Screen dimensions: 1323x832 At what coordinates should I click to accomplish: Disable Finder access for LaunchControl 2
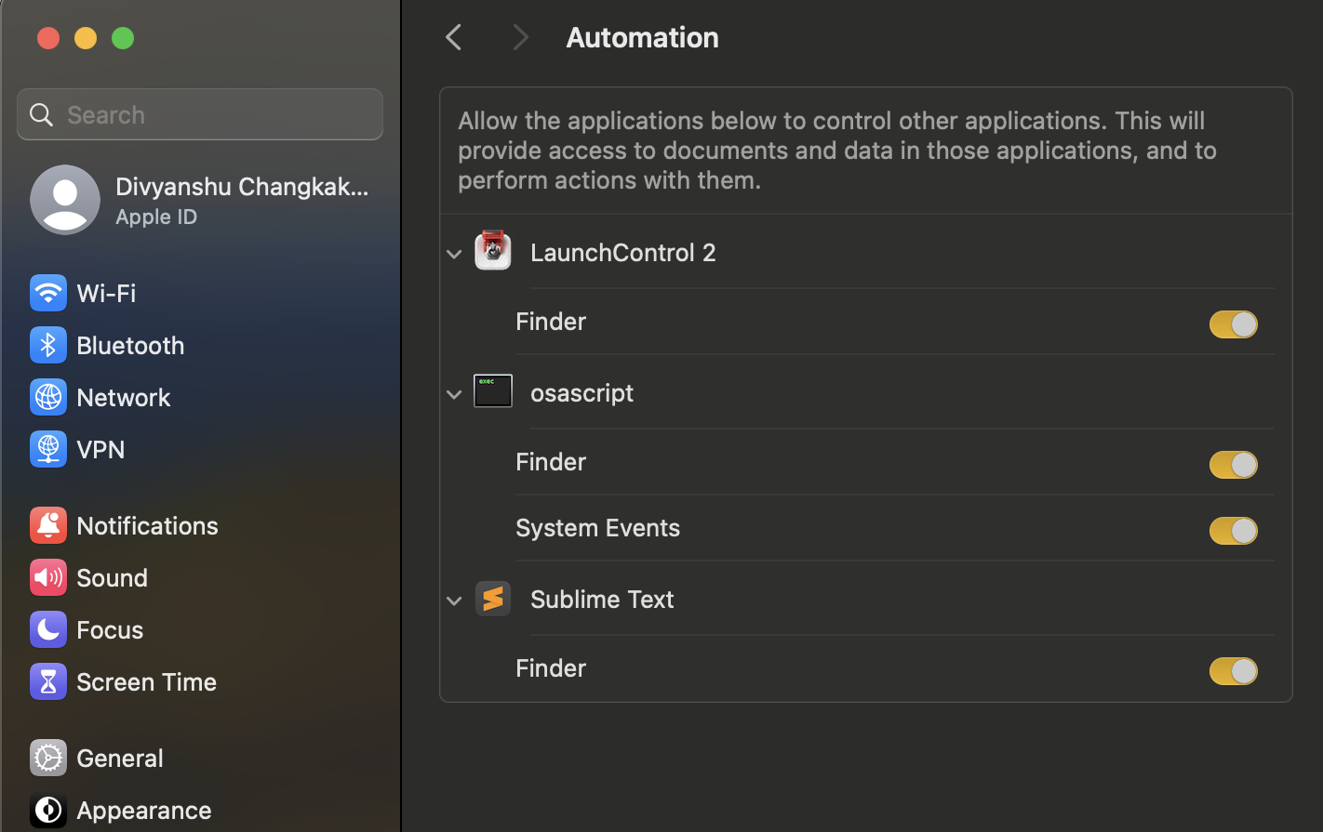pyautogui.click(x=1233, y=324)
